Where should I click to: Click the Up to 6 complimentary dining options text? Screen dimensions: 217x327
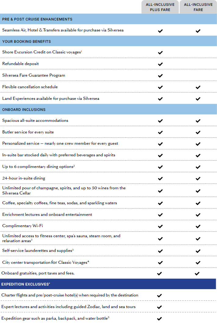click(38, 167)
